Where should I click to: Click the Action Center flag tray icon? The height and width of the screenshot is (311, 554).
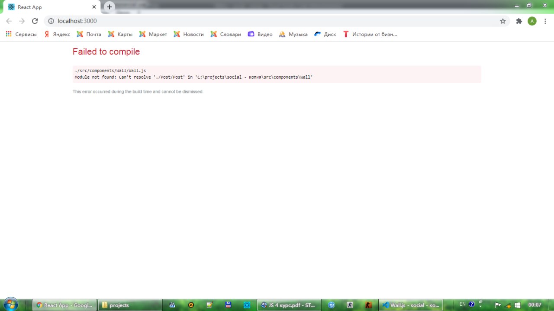pos(498,305)
